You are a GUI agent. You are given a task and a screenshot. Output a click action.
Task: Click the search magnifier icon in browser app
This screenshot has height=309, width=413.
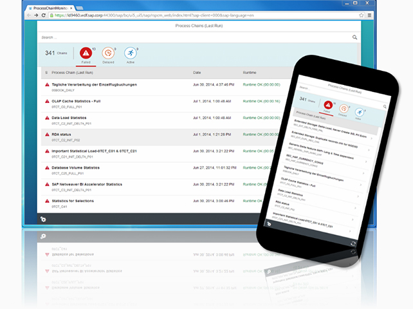[355, 37]
